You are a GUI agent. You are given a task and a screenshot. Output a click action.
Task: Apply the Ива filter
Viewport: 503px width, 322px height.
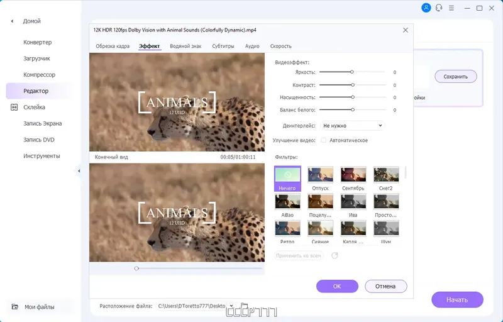coord(353,206)
